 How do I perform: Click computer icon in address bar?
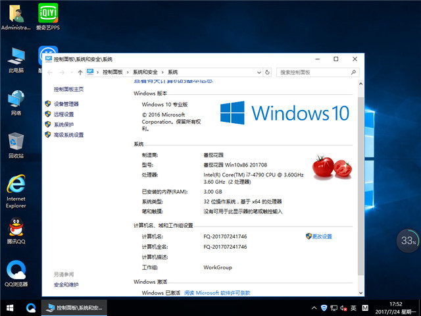(x=90, y=72)
